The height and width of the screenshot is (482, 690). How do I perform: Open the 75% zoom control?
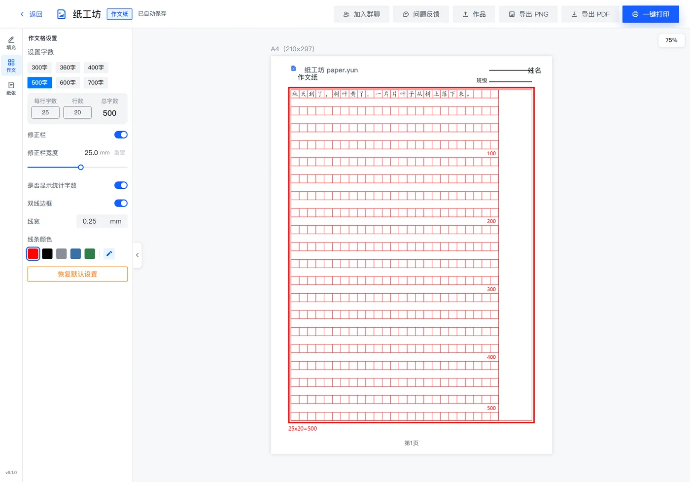click(671, 40)
